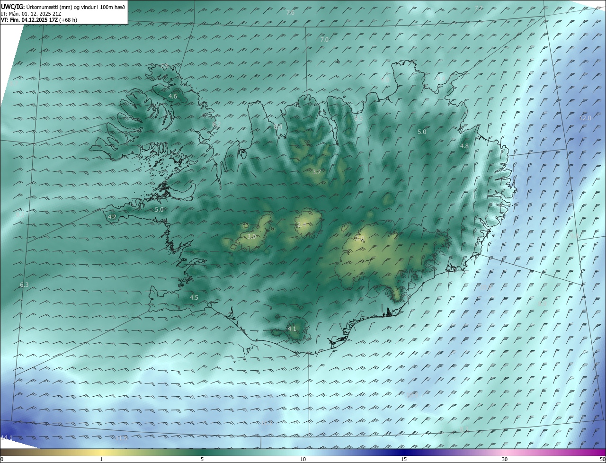
Task: Click the 5.0 label beside the 4.2 label
Action: 159,209
